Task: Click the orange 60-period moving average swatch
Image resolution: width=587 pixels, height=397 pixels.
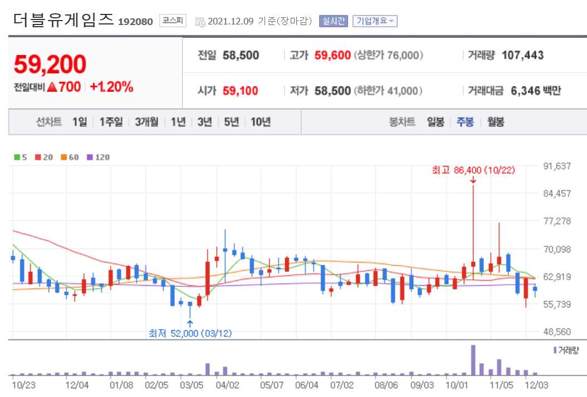Action: (63, 157)
